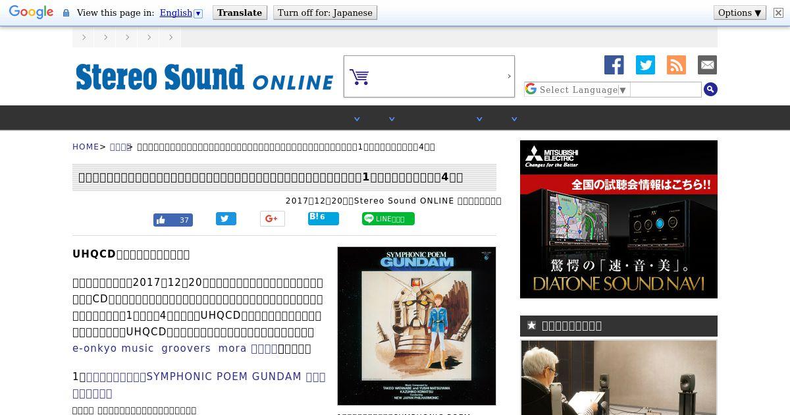790x415 pixels.
Task: Click the star icon in sidebar heading
Action: 531,325
